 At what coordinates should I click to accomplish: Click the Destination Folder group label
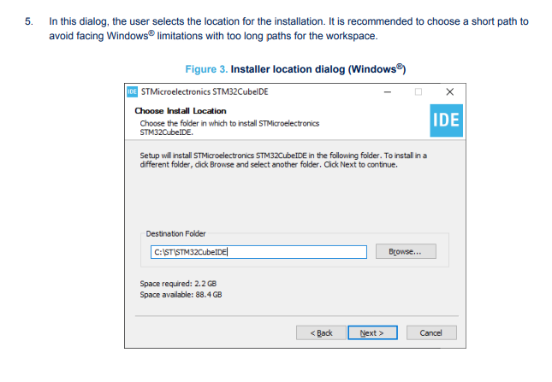[x=175, y=233]
